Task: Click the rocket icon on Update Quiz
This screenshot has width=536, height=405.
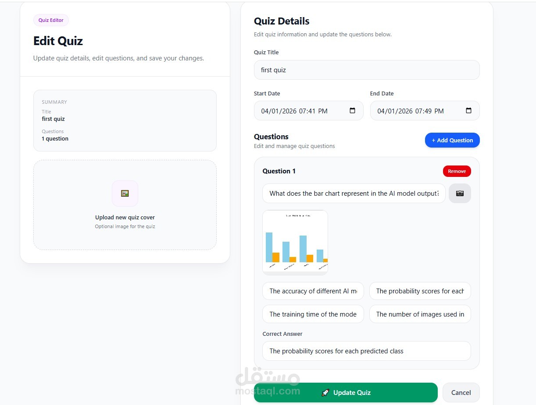Action: click(x=325, y=393)
